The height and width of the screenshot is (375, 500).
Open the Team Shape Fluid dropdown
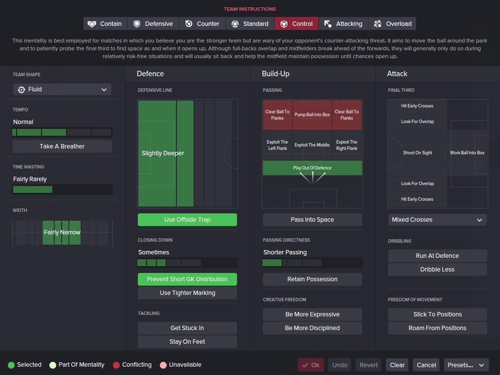62,89
